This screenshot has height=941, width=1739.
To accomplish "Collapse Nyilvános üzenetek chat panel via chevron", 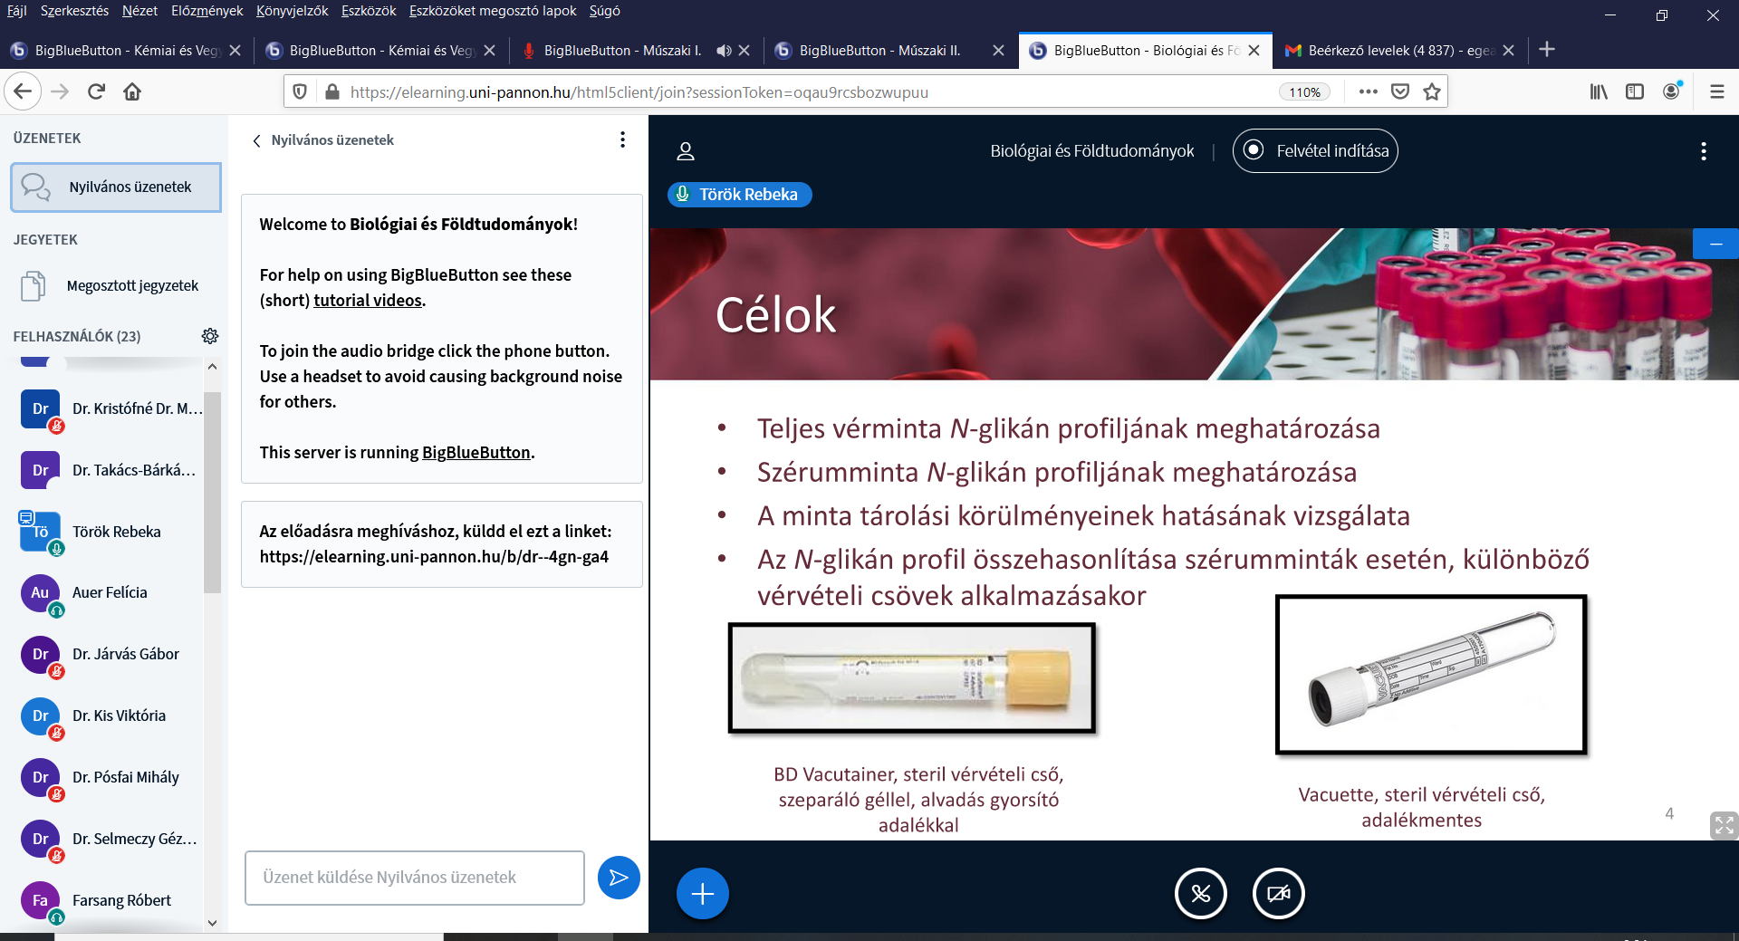I will [x=257, y=140].
